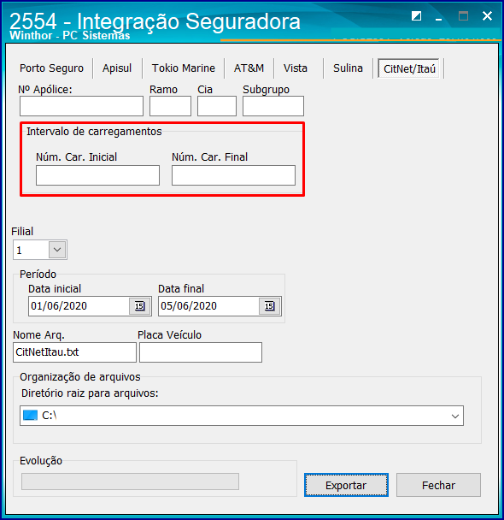Click the Exportar button

pos(346,485)
